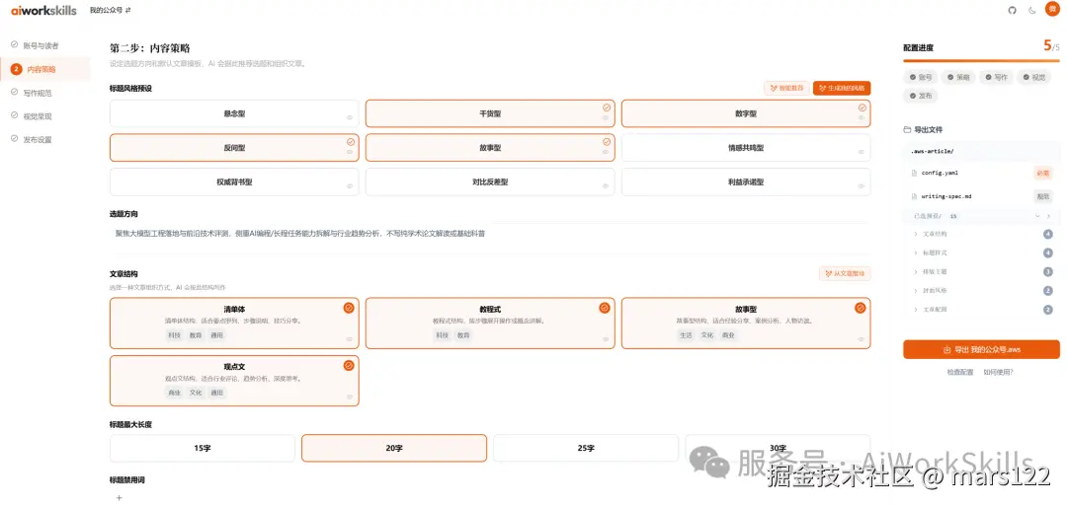Screen dimensions: 1067x506
Task: Deselect the 干货型 title style card
Action: [x=490, y=114]
